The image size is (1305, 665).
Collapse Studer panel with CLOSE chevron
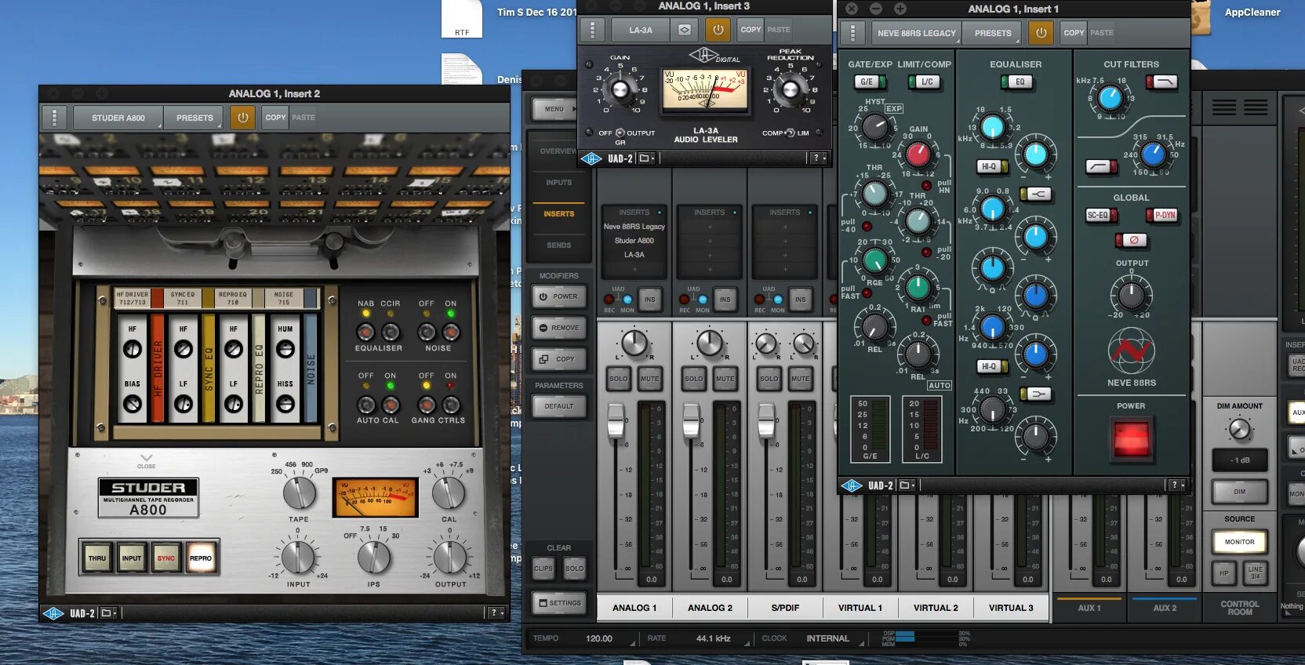click(x=147, y=460)
